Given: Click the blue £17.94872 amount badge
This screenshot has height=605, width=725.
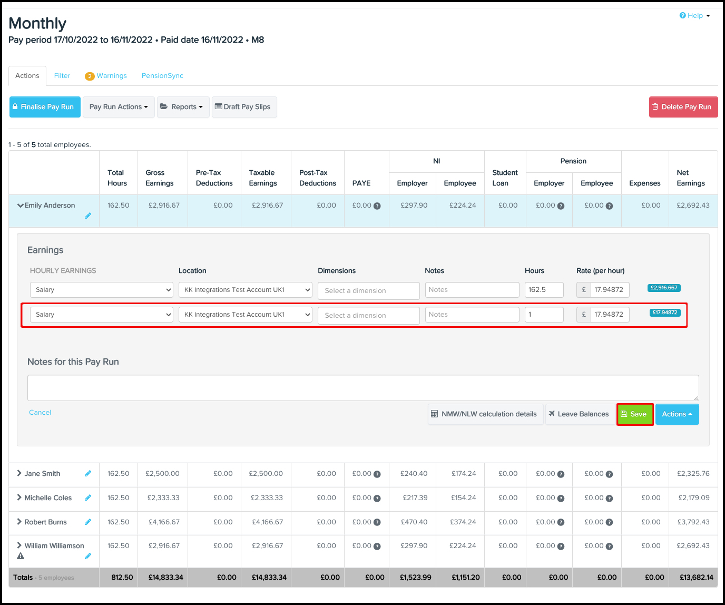Looking at the screenshot, I should (664, 313).
